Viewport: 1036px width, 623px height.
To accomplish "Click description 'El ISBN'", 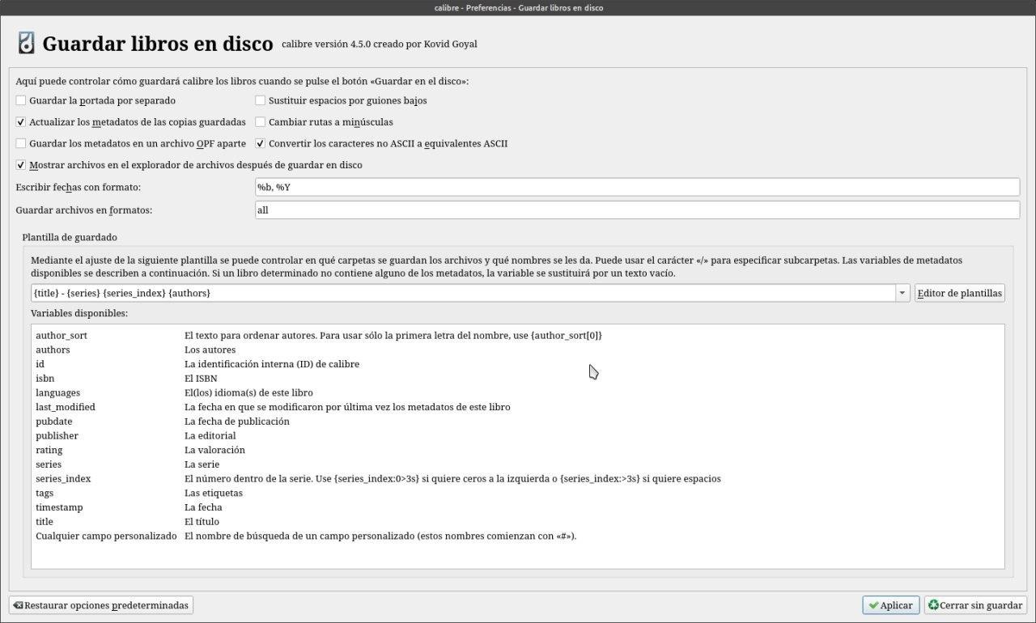I will click(x=201, y=378).
